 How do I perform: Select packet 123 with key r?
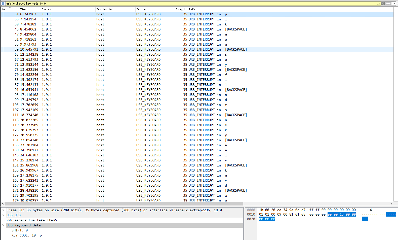tap(197, 130)
